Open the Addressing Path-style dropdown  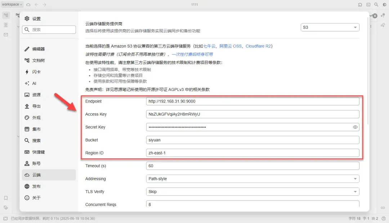coord(252,179)
